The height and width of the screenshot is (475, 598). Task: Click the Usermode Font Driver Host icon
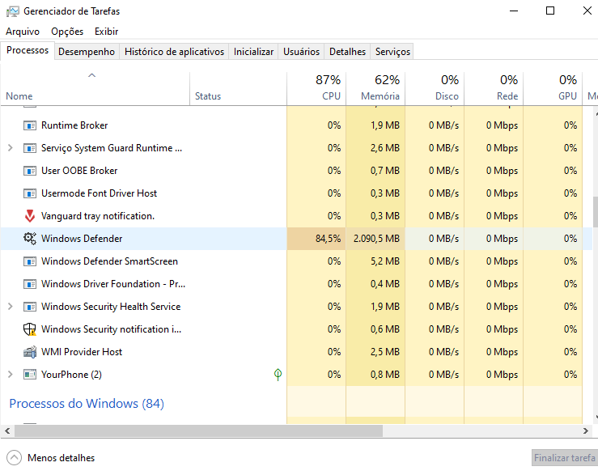click(30, 193)
